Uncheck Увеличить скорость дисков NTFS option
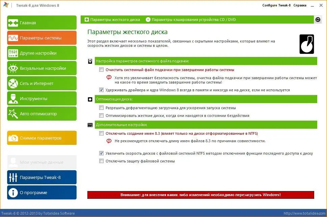 101,153
